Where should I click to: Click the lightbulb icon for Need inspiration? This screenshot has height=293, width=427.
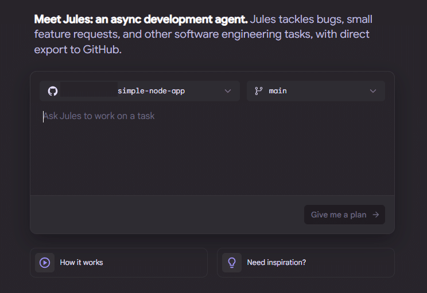(x=232, y=263)
